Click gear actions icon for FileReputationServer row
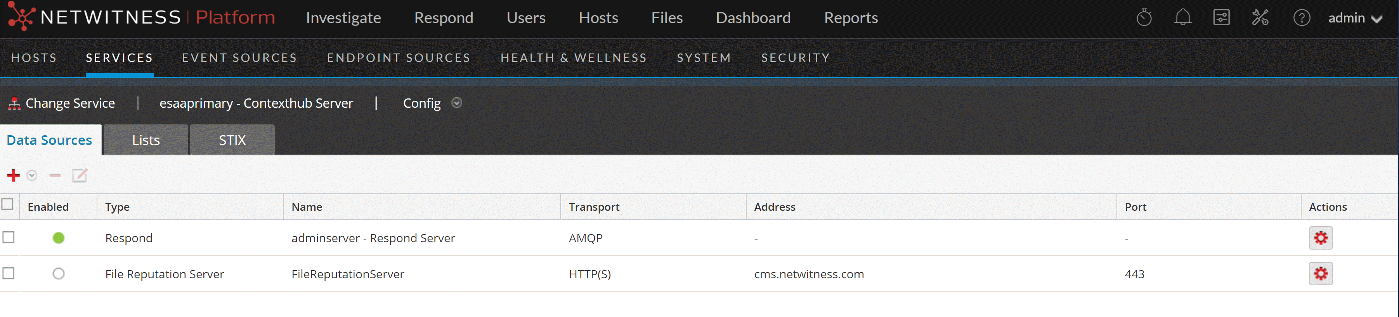 click(1320, 274)
